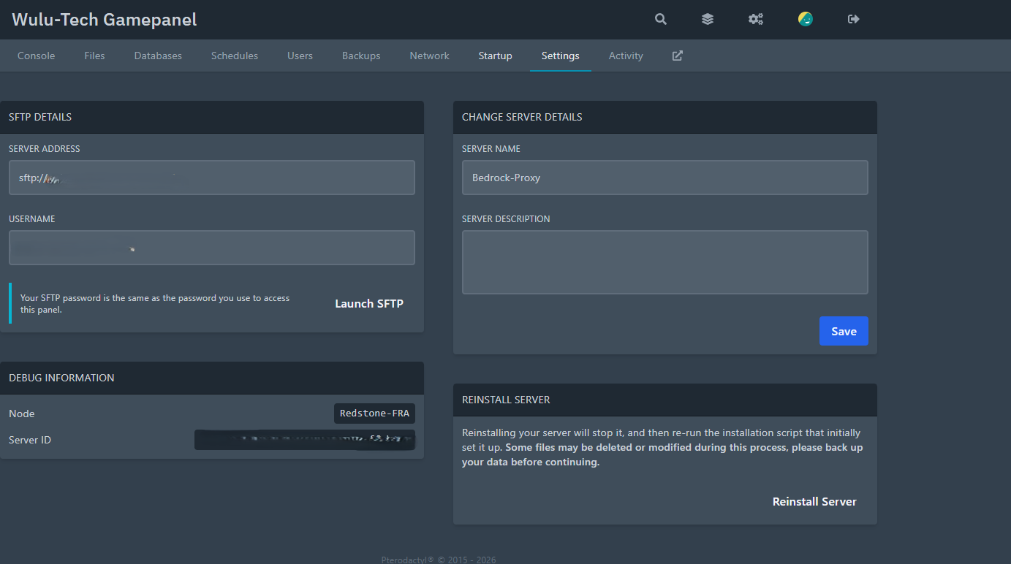Select the Schedules tab
1011x564 pixels.
coord(235,56)
